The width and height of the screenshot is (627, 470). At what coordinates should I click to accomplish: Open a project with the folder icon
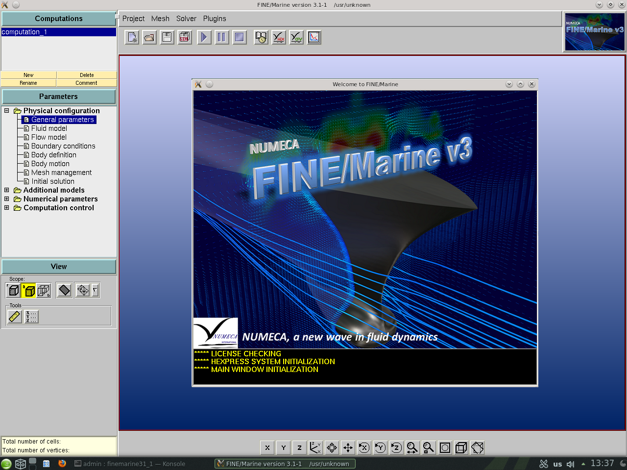[x=149, y=37]
